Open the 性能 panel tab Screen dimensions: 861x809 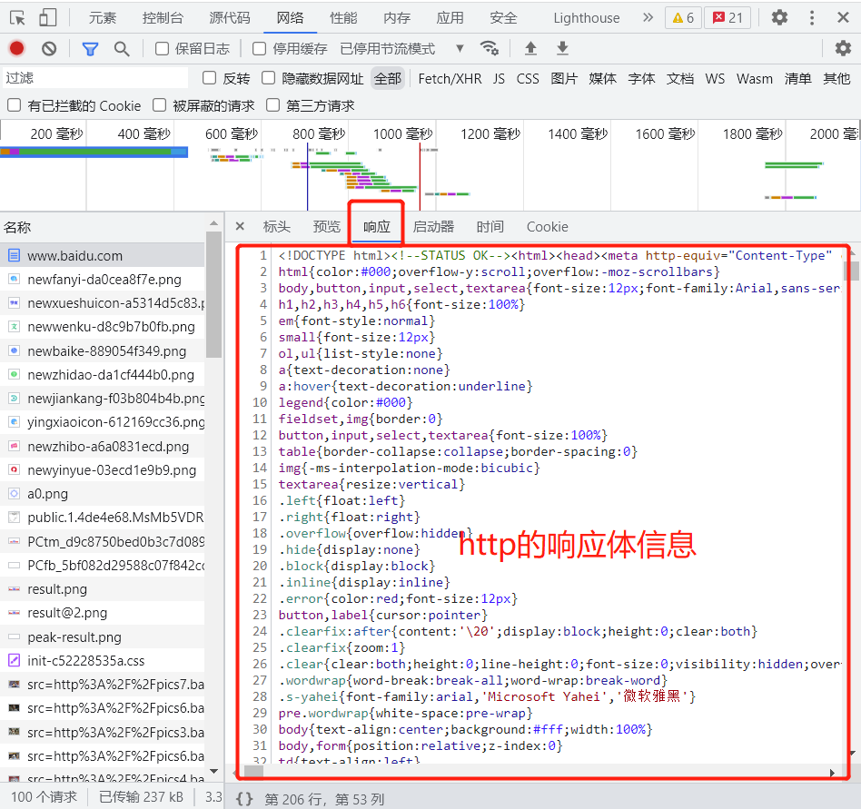pos(343,18)
